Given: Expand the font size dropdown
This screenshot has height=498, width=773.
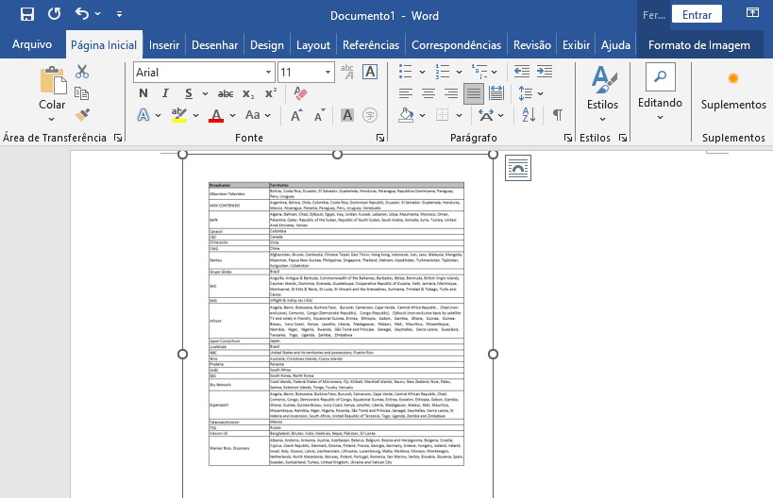Looking at the screenshot, I should pos(326,73).
